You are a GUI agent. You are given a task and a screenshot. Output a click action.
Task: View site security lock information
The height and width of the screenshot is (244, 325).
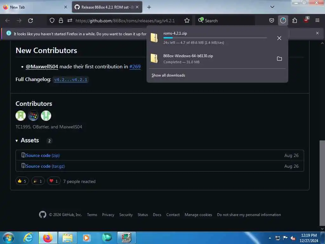tap(61, 21)
